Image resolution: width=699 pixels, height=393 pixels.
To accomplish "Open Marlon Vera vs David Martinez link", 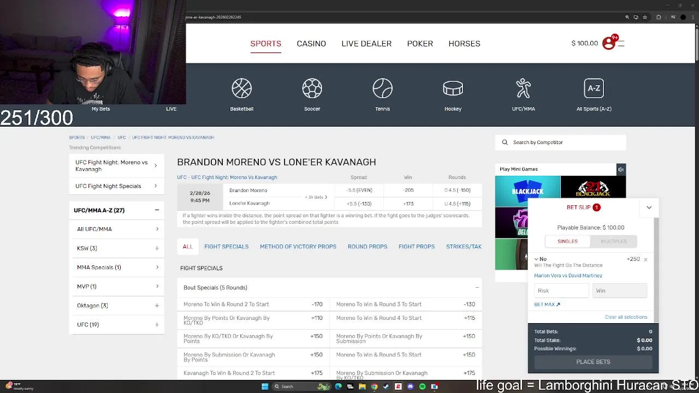I will coord(568,276).
